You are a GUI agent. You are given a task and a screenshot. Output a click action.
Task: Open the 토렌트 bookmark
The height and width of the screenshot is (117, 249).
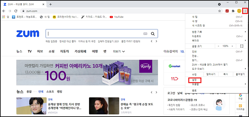click(25, 17)
